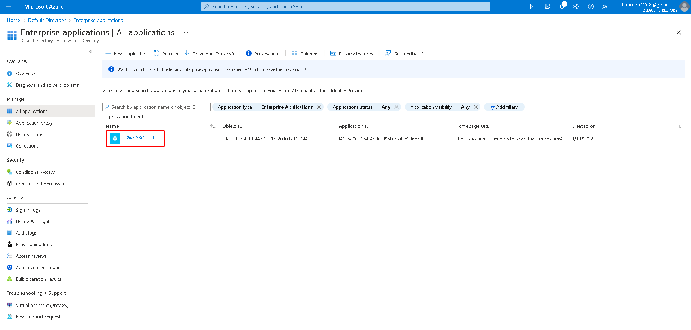Screen dimensions: 691x330
Task: Refresh the applications list
Action: (166, 54)
